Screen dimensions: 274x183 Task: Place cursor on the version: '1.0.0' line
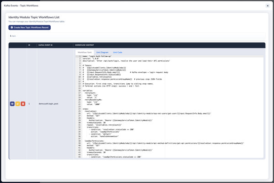point(91,59)
